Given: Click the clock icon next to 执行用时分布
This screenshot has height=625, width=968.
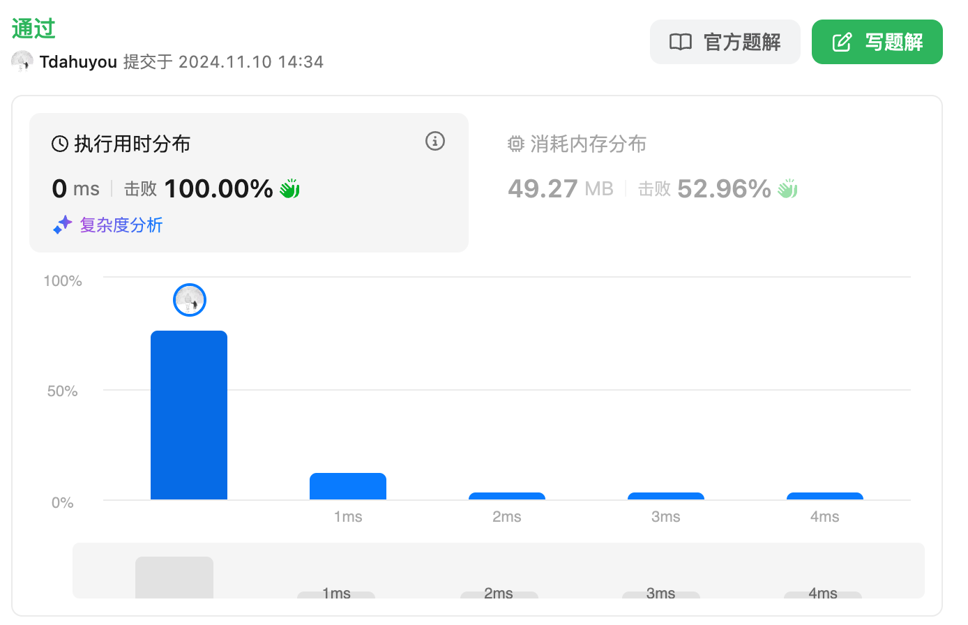Looking at the screenshot, I should coord(60,144).
